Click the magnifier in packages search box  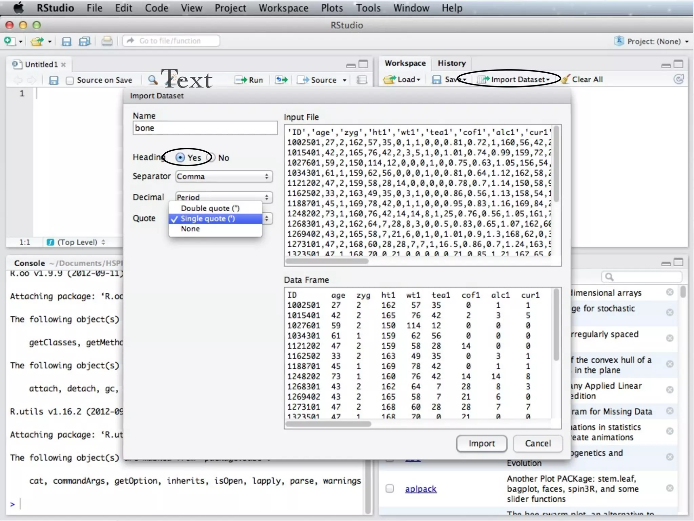click(609, 277)
